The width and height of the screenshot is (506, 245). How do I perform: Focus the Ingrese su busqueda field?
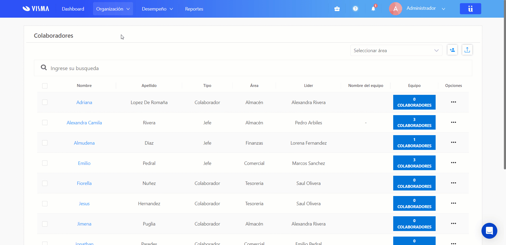point(253,68)
